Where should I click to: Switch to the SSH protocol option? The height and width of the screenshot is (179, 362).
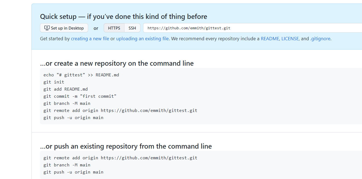click(132, 28)
